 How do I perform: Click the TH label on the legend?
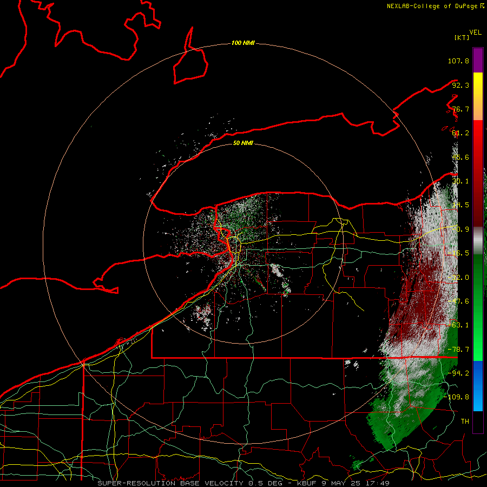click(465, 421)
